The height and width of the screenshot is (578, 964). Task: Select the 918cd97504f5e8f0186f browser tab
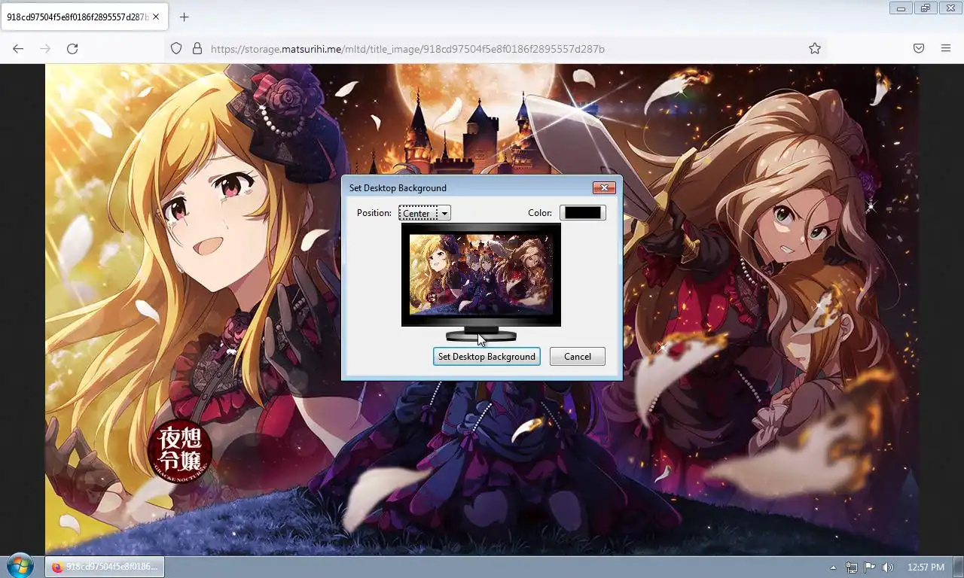pyautogui.click(x=83, y=17)
